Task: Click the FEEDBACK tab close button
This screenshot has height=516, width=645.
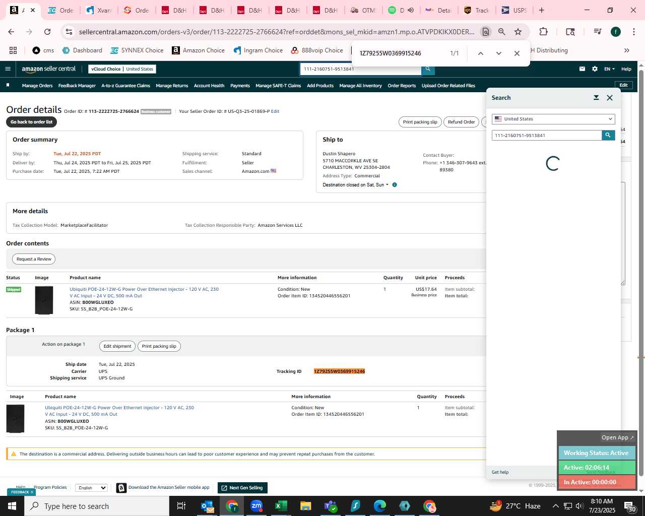Action: [x=32, y=492]
